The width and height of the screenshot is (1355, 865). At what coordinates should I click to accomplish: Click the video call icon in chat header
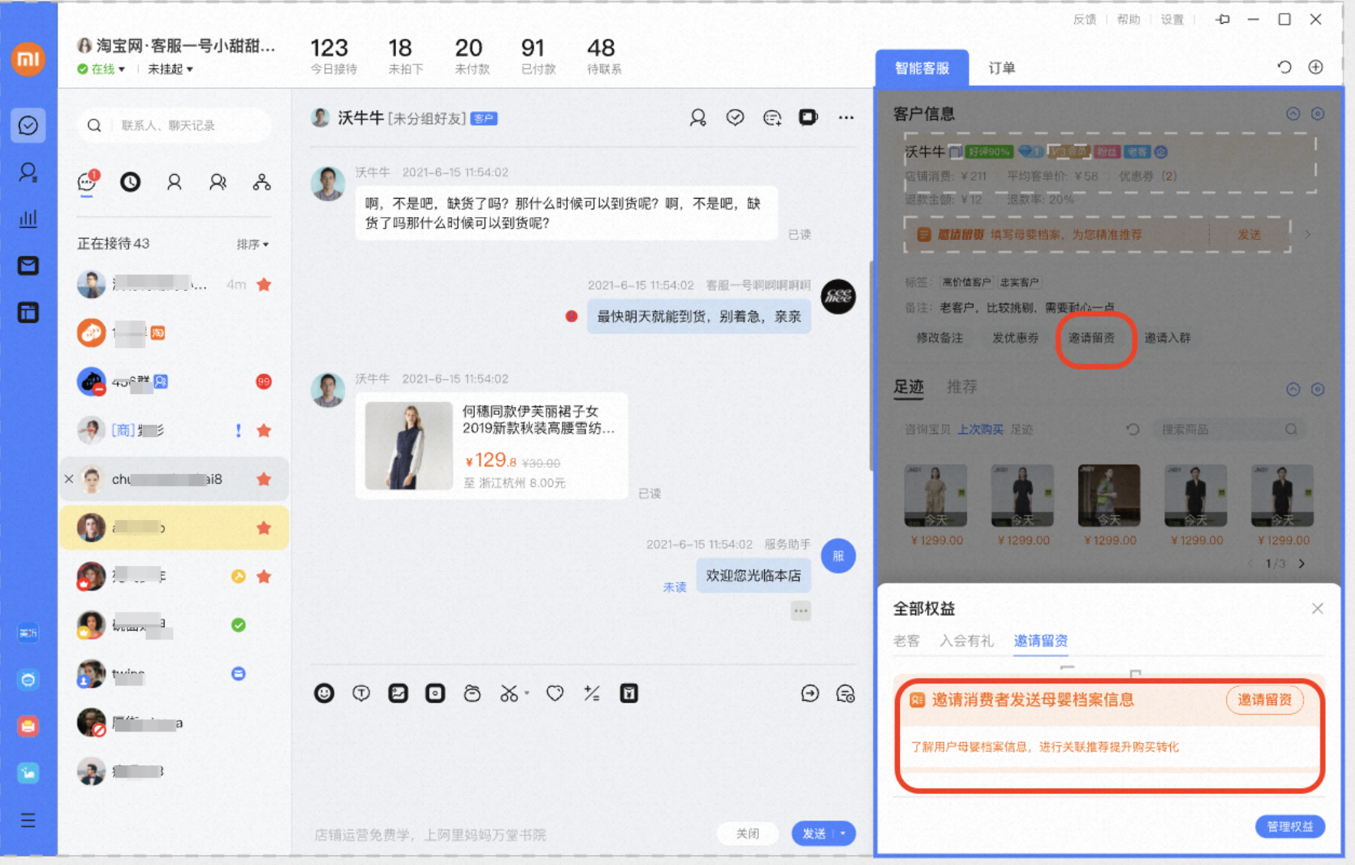tap(809, 117)
